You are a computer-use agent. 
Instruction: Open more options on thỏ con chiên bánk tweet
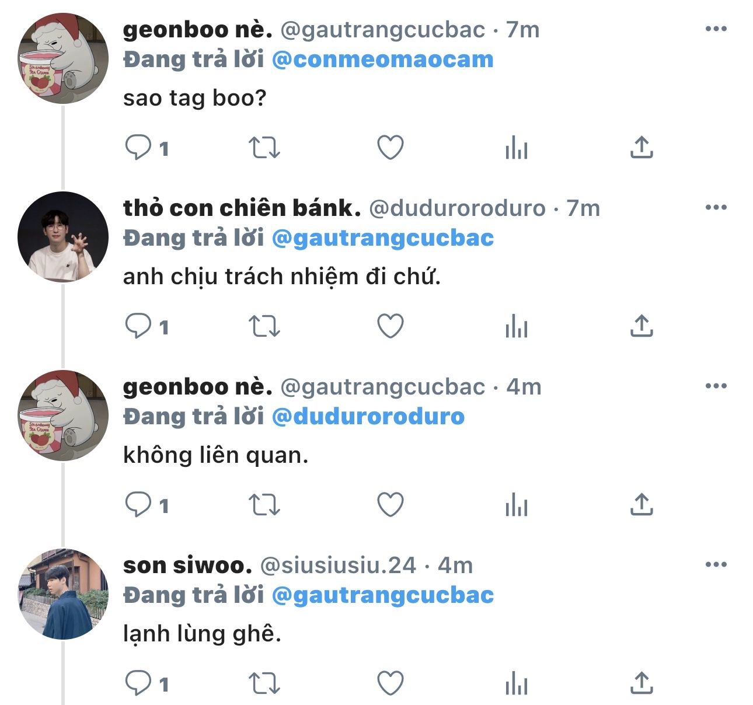pyautogui.click(x=716, y=208)
